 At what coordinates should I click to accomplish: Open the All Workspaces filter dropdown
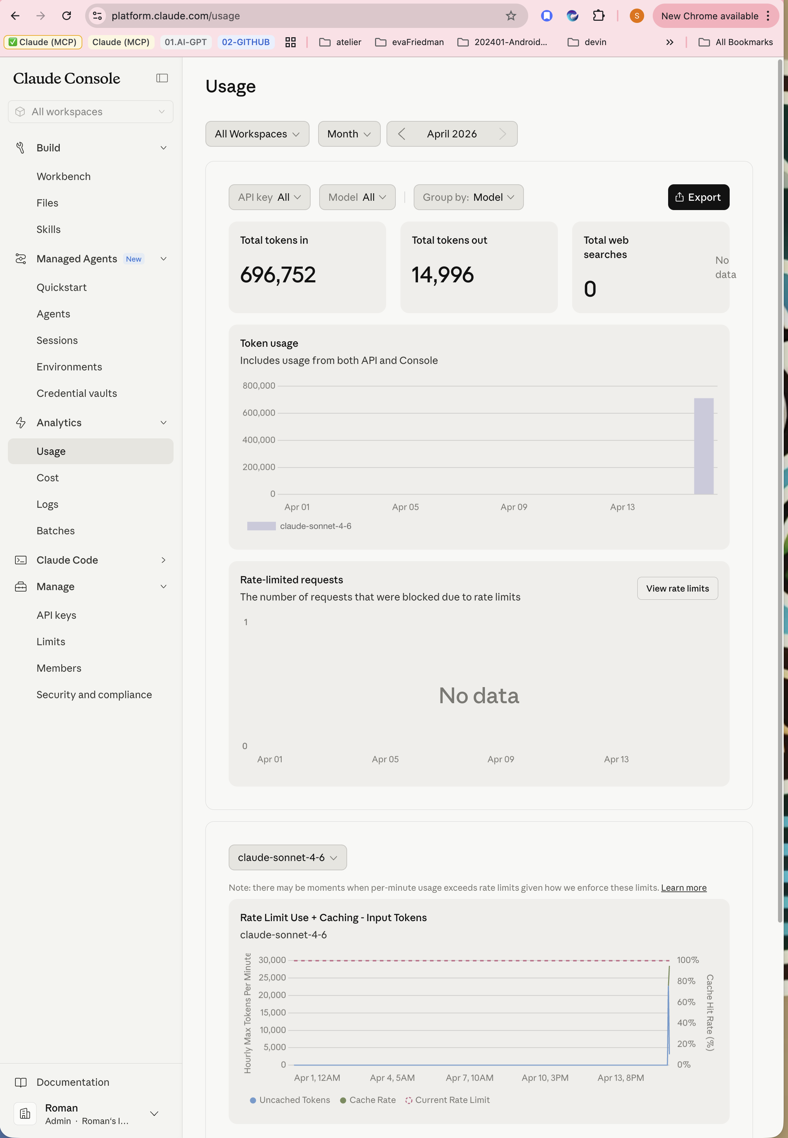[x=257, y=134]
